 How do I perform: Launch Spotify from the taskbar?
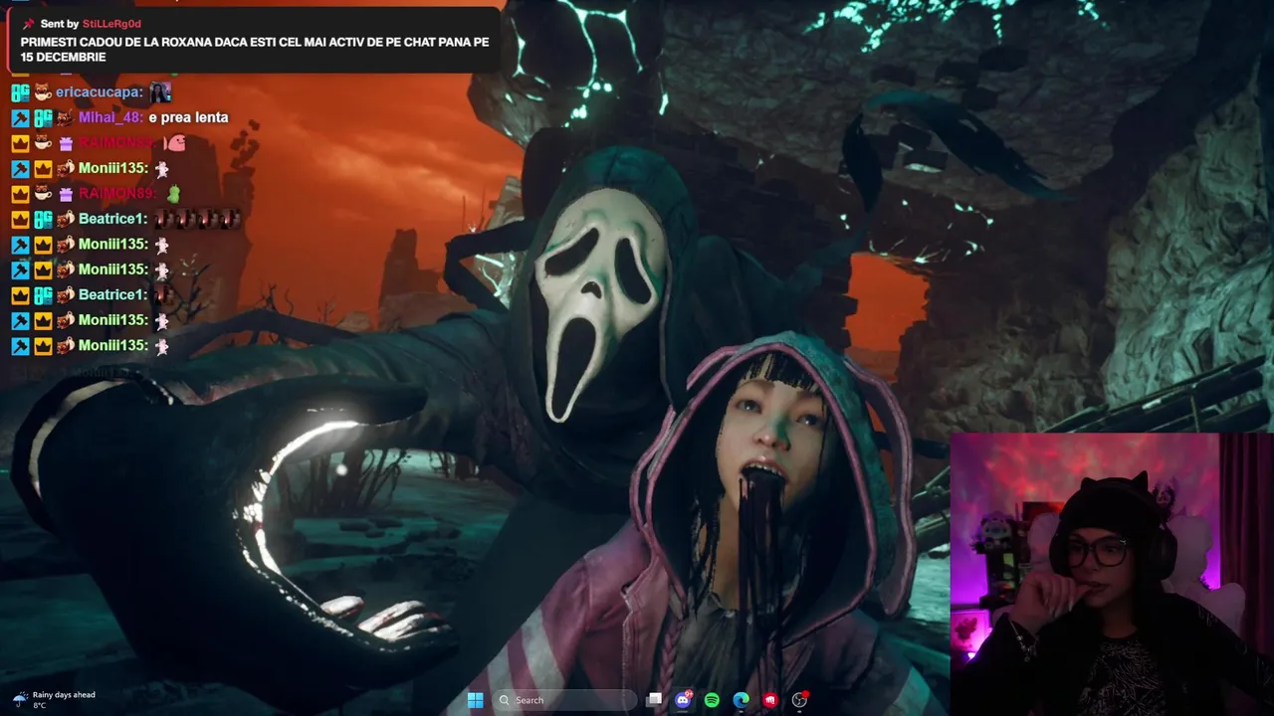click(712, 700)
